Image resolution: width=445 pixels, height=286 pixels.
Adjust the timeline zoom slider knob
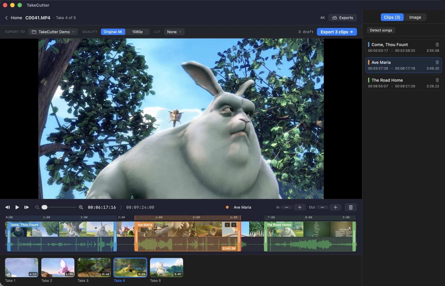44,207
